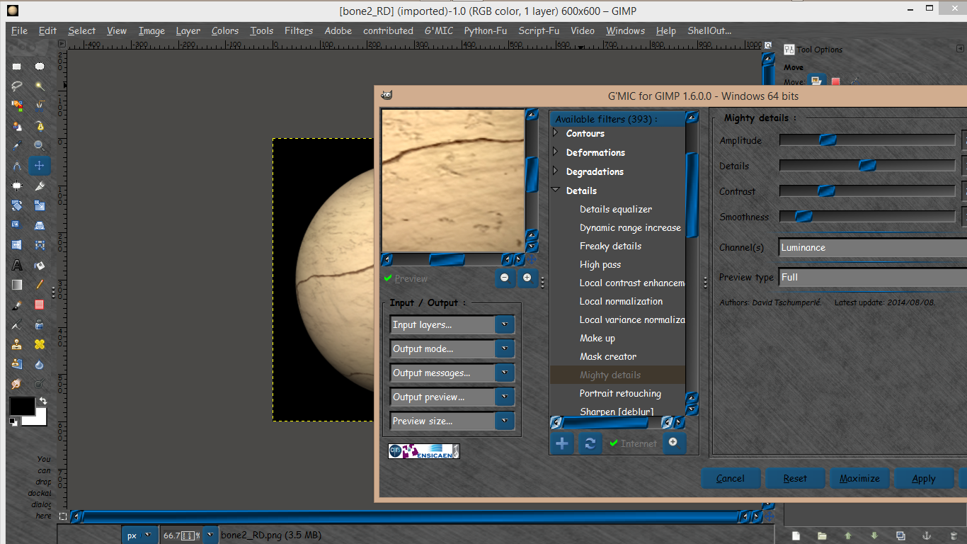Expand the Deformations filter category
This screenshot has width=967, height=544.
556,152
